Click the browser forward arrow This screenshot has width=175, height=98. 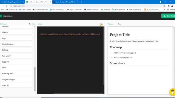[x=3, y=6]
